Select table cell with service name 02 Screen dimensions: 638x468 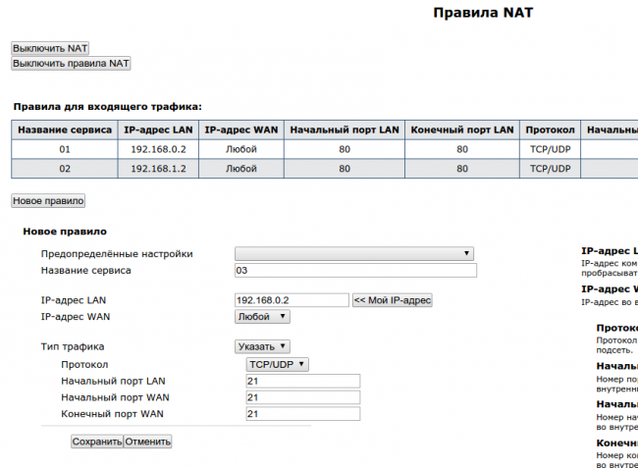coord(65,169)
